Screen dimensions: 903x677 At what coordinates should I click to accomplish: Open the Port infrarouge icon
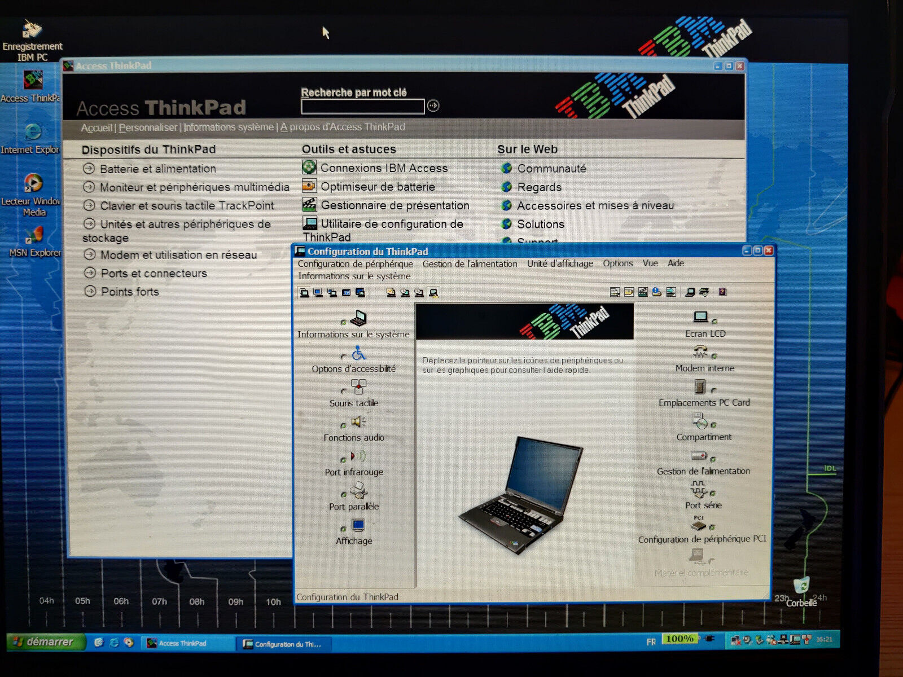point(358,456)
